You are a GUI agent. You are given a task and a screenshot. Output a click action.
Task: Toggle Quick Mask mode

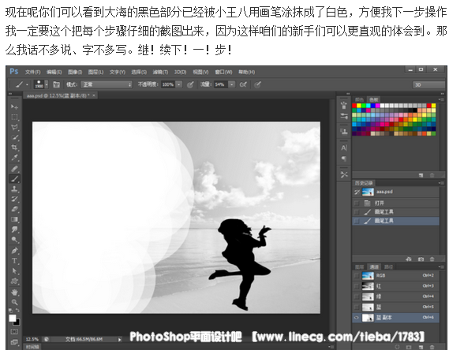click(14, 332)
